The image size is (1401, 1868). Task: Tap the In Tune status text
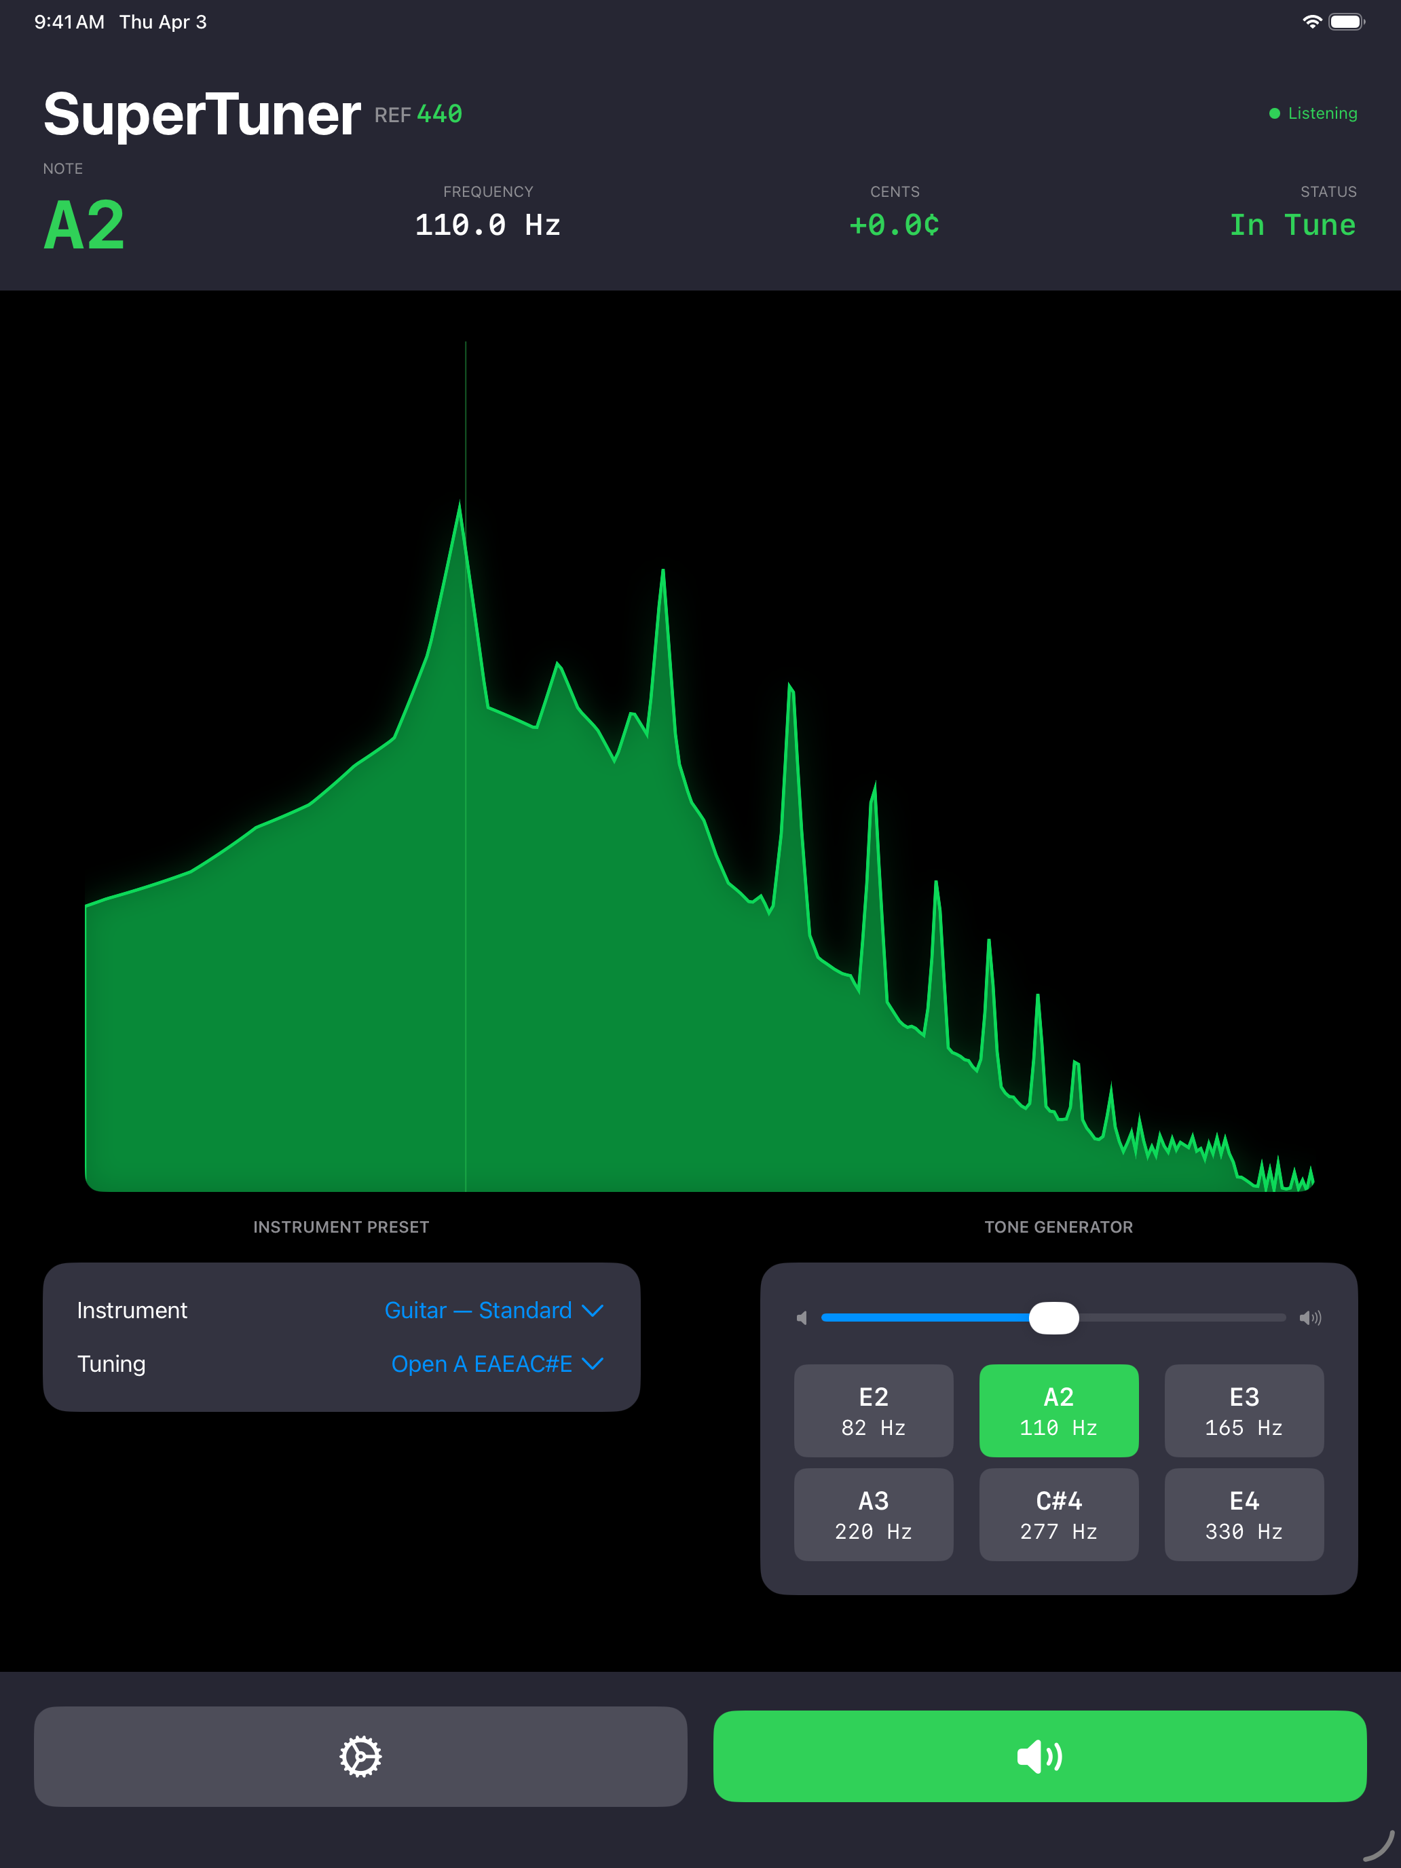pyautogui.click(x=1293, y=225)
